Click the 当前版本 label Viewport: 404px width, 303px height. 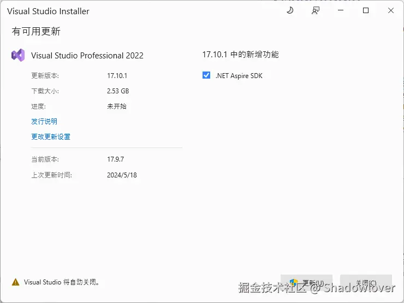[x=45, y=159]
